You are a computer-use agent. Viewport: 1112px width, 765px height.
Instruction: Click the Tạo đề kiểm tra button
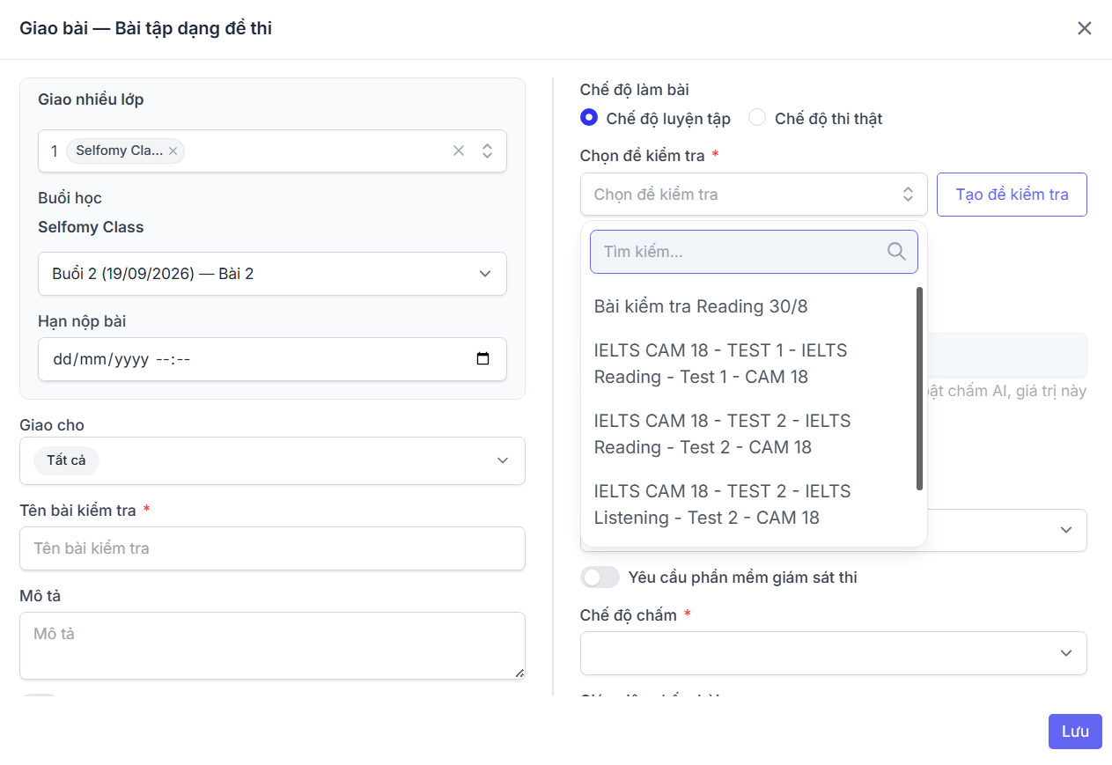tap(1012, 195)
